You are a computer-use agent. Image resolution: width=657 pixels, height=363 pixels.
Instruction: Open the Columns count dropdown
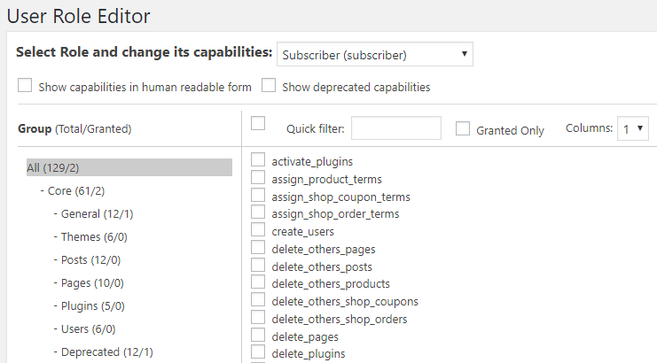click(x=634, y=129)
